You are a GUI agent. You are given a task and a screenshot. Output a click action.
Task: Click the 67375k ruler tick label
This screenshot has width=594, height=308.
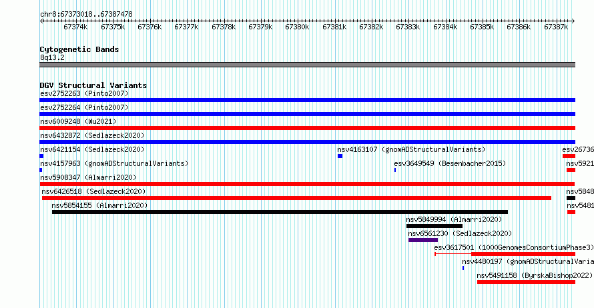click(x=113, y=27)
